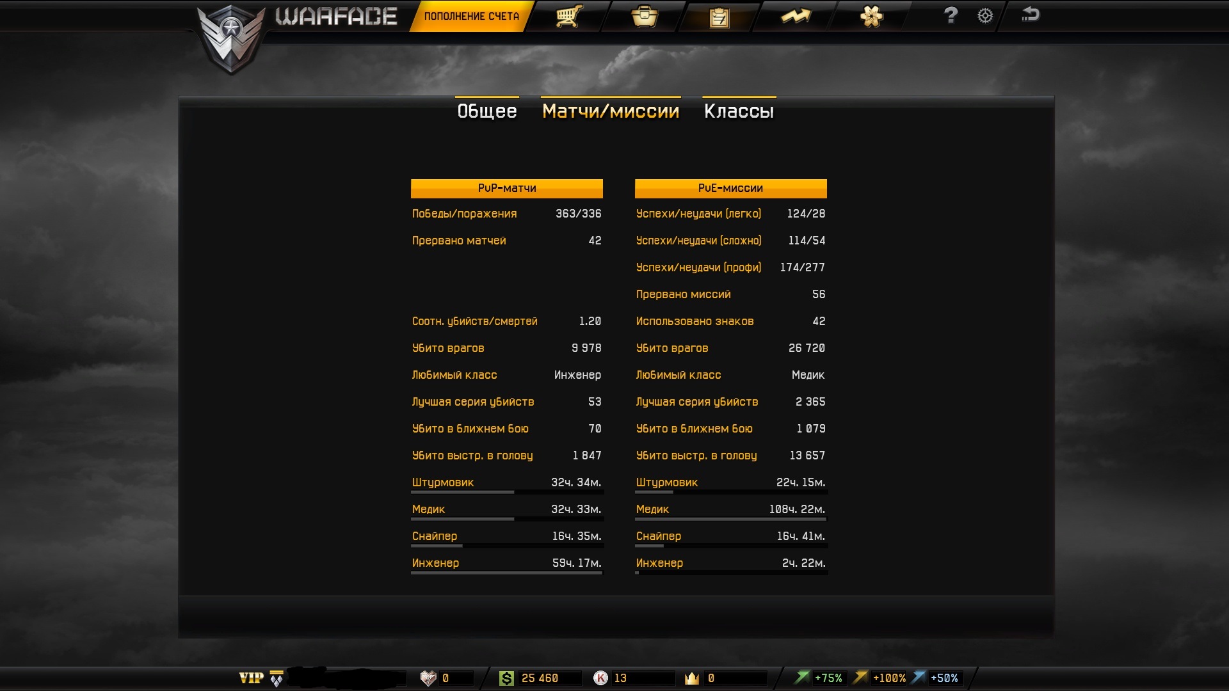Click the gold crown currency icon
This screenshot has width=1229, height=691.
(x=691, y=678)
